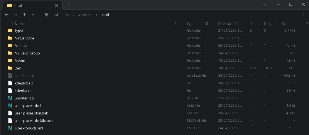Navigate up one folder level

(24, 15)
